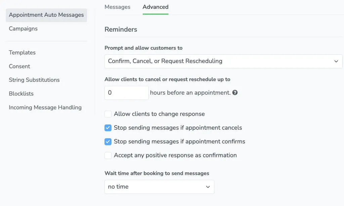The image size is (344, 206).
Task: Click the hours-before-appointment input field
Action: (126, 93)
